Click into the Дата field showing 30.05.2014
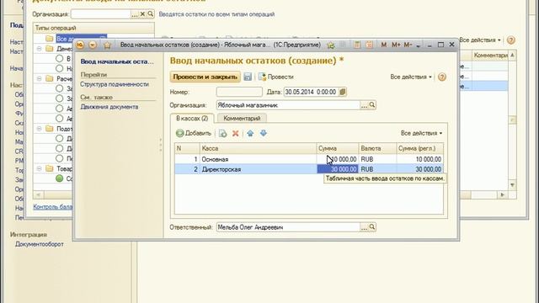The image size is (539, 303). point(311,92)
